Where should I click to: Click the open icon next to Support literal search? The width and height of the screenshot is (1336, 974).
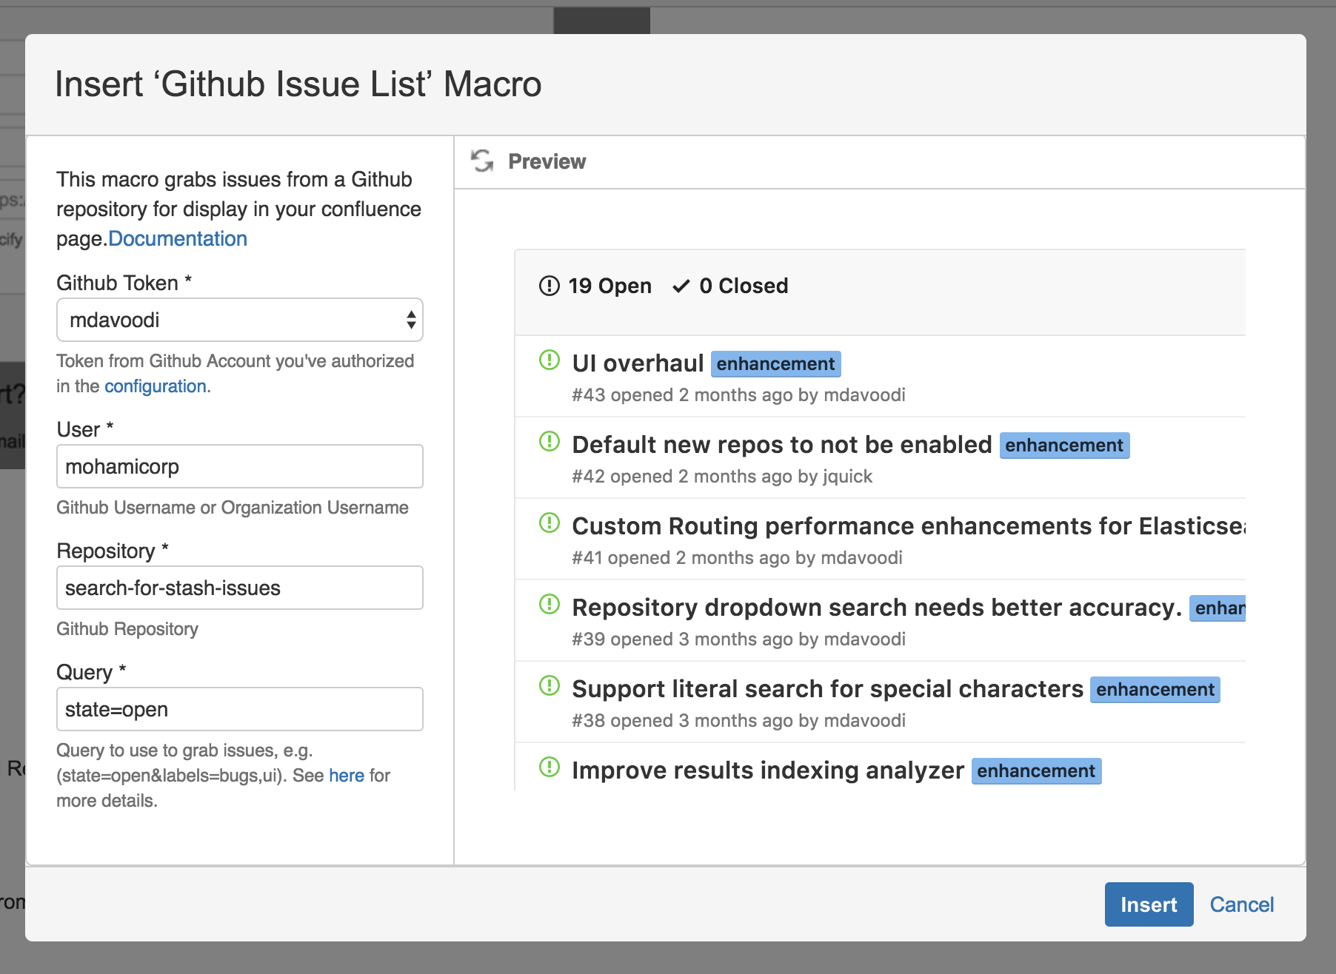coord(550,686)
